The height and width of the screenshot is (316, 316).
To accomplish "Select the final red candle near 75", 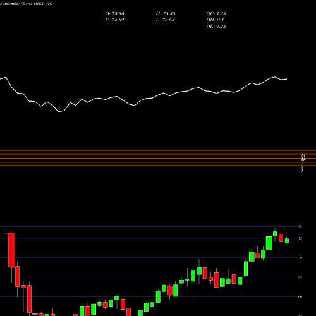I will (281, 238).
